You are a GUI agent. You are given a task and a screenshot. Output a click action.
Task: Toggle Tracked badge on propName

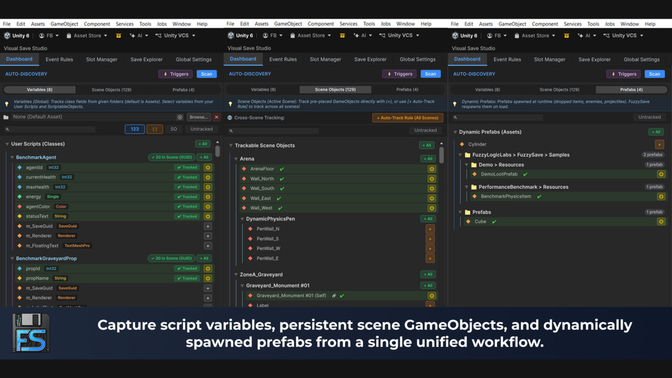[x=187, y=278]
